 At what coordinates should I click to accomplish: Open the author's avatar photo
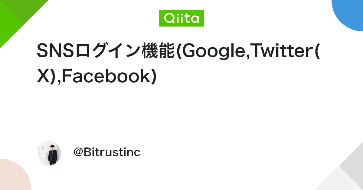(x=49, y=153)
